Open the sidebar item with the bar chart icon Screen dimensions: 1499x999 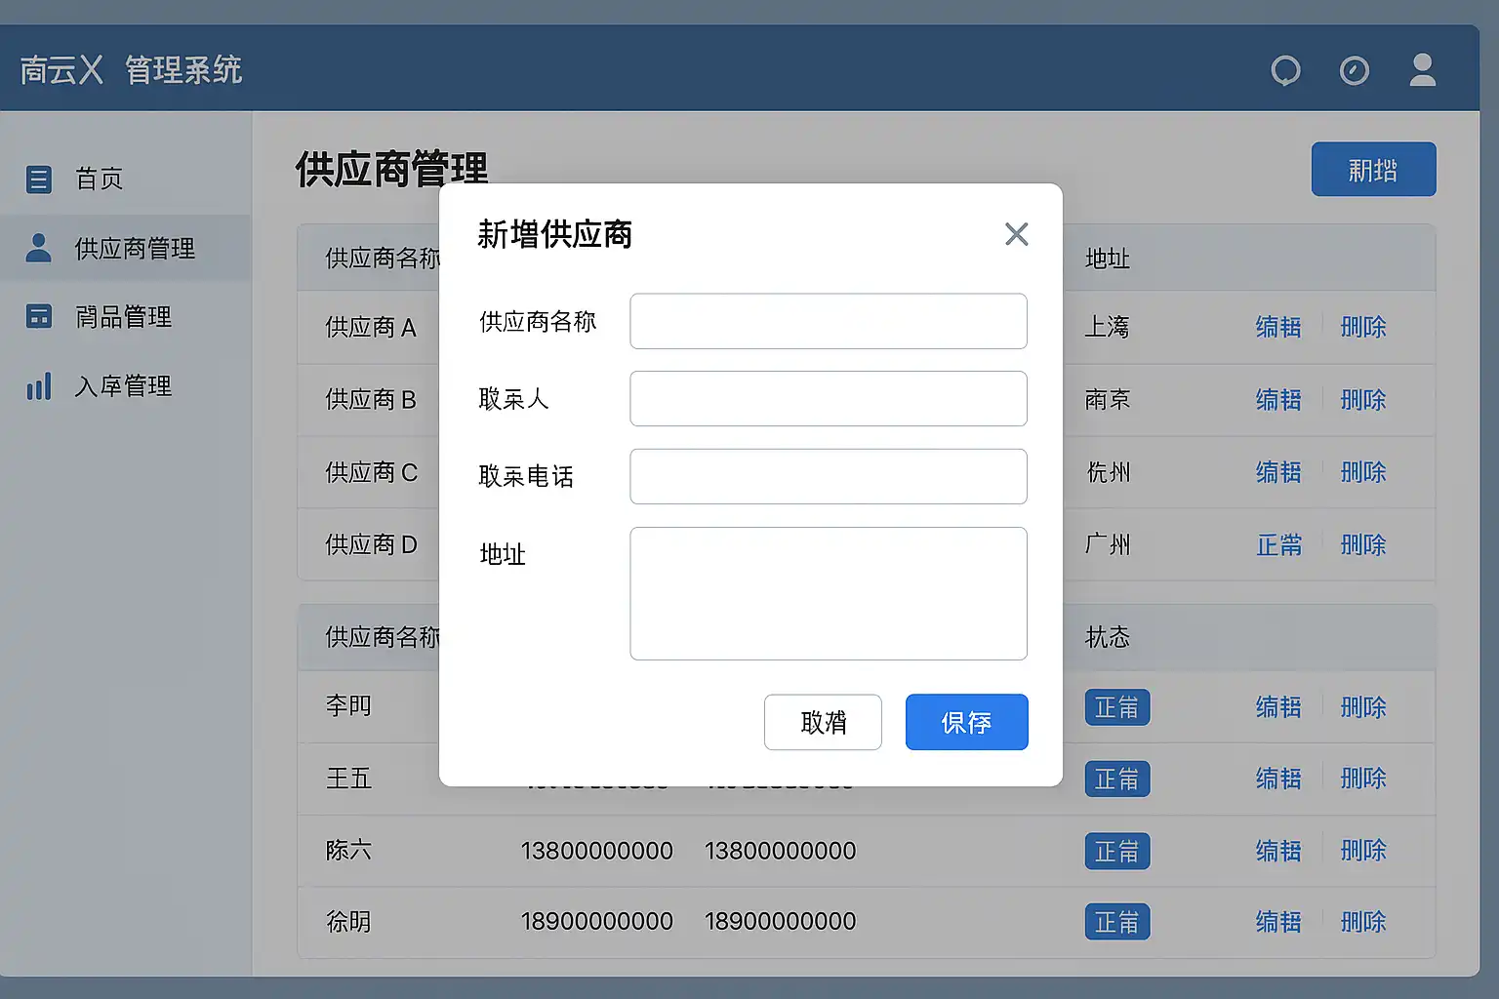tap(125, 386)
